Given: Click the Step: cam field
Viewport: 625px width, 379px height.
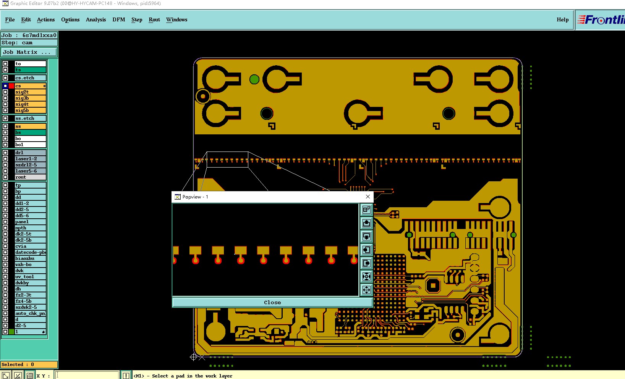Looking at the screenshot, I should click(x=29, y=43).
